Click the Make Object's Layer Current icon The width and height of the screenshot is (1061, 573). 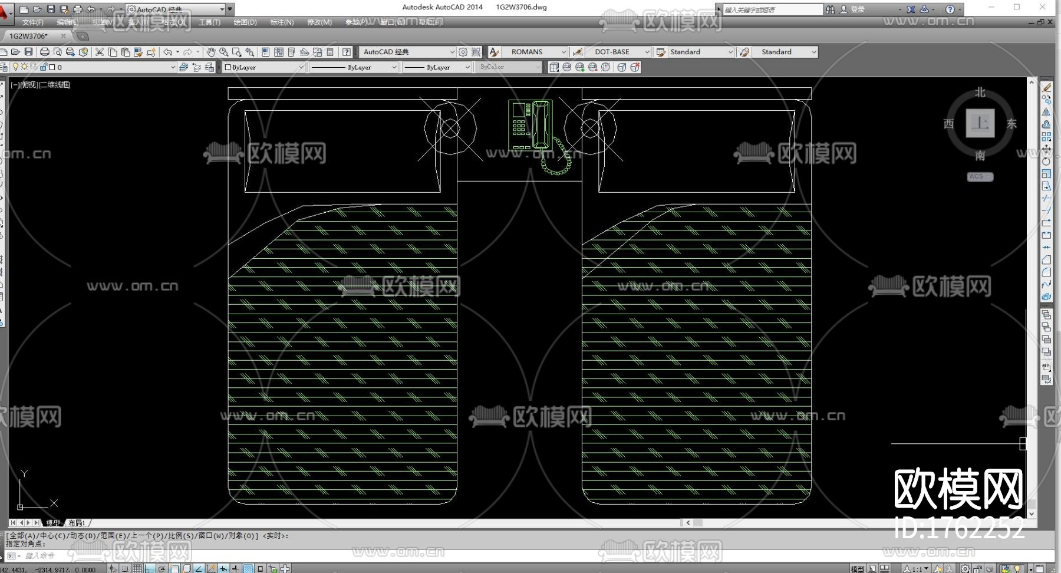coord(184,67)
